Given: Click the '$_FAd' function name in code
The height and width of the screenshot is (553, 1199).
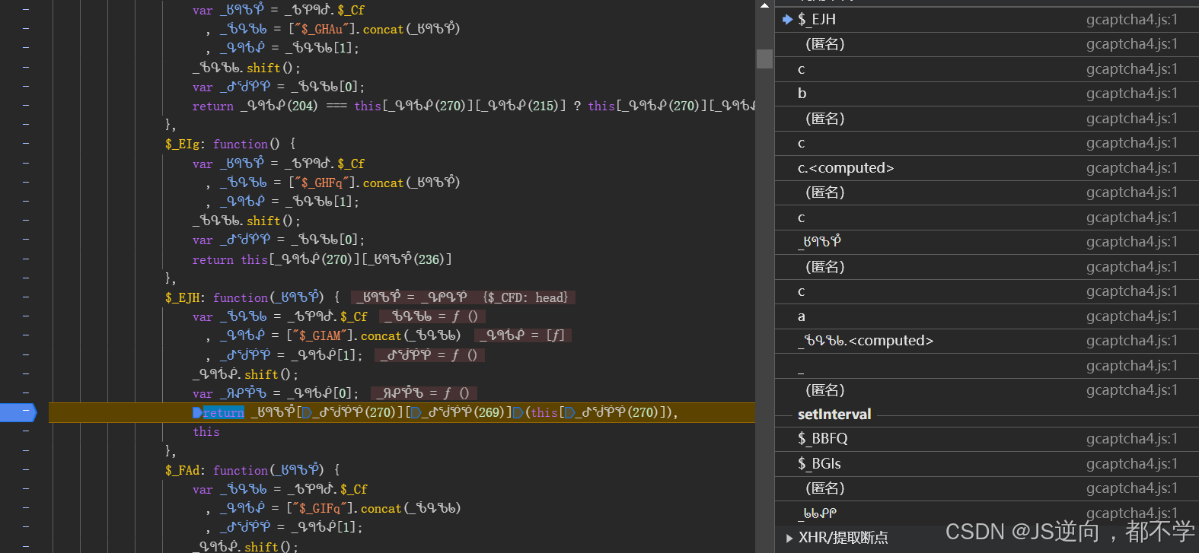Looking at the screenshot, I should (x=183, y=470).
